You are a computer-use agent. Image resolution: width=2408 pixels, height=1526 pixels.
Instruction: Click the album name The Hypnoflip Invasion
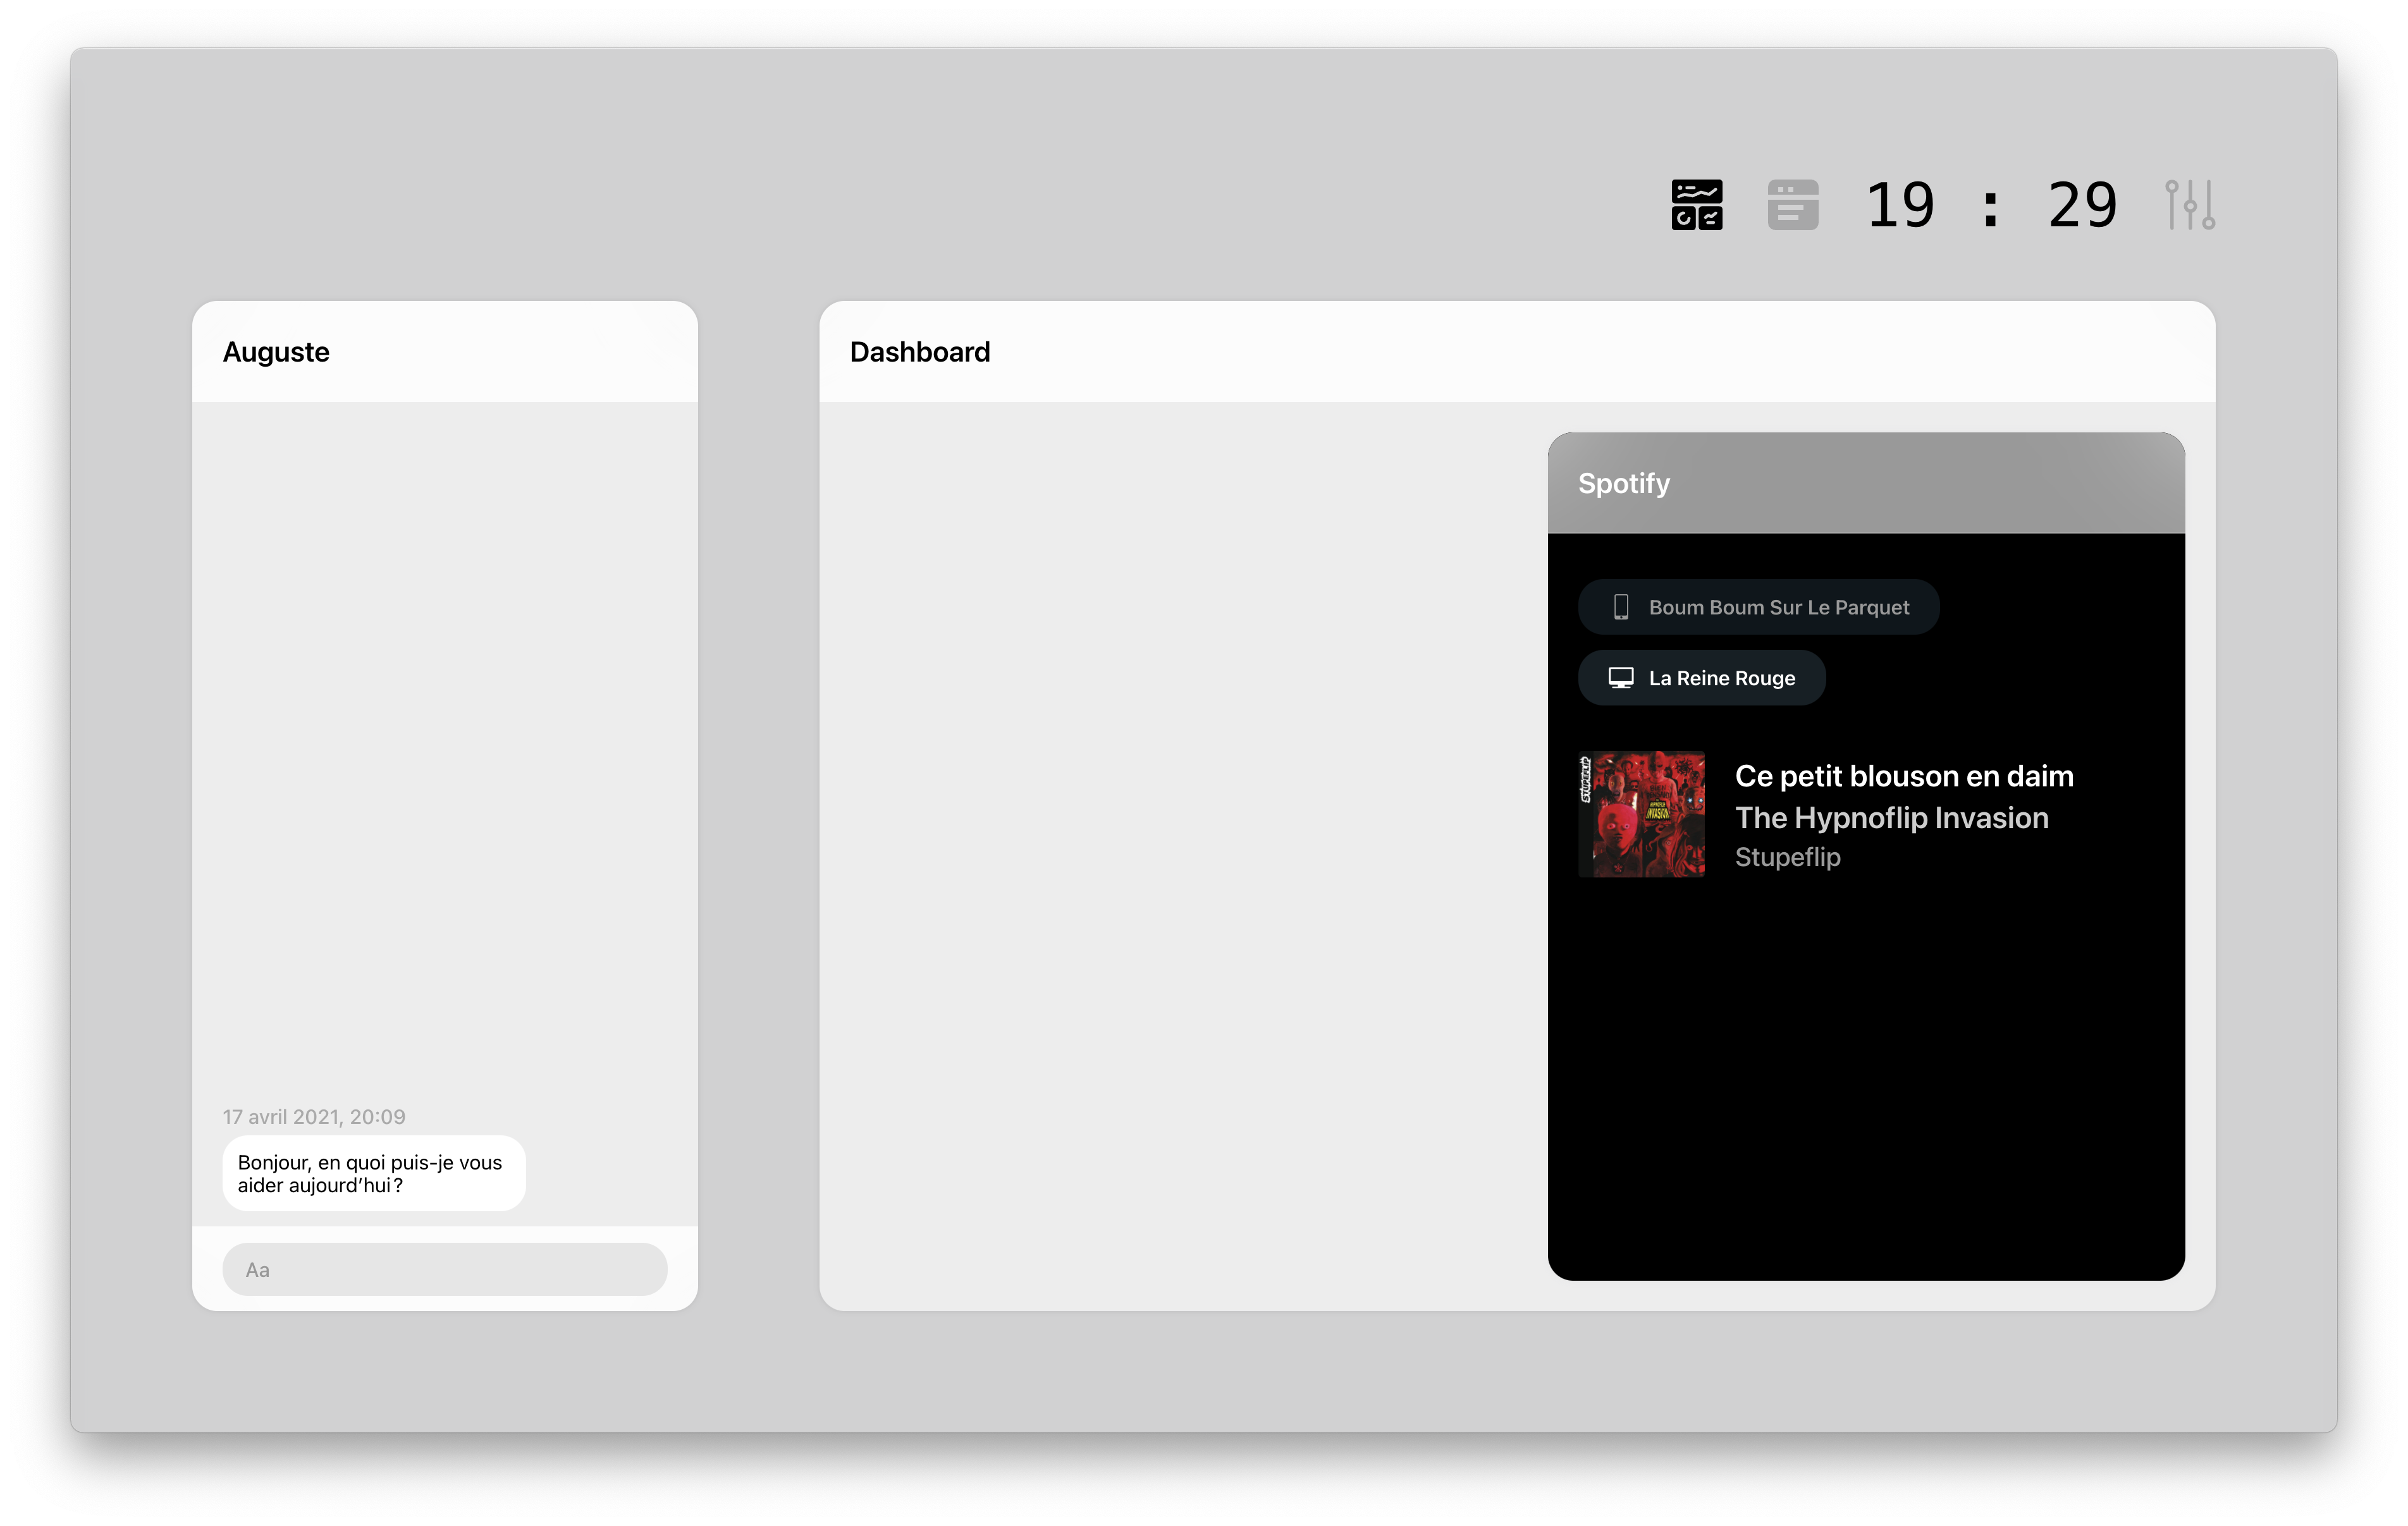coord(1891,818)
